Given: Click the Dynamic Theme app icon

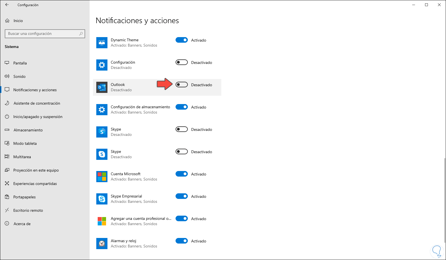Looking at the screenshot, I should point(102,43).
